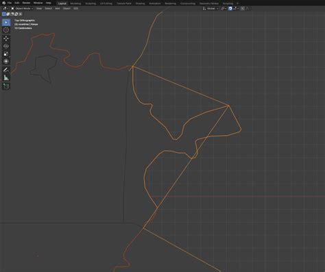Open the viewport Select menu
Image resolution: width=325 pixels, height=272 pixels.
tap(49, 8)
